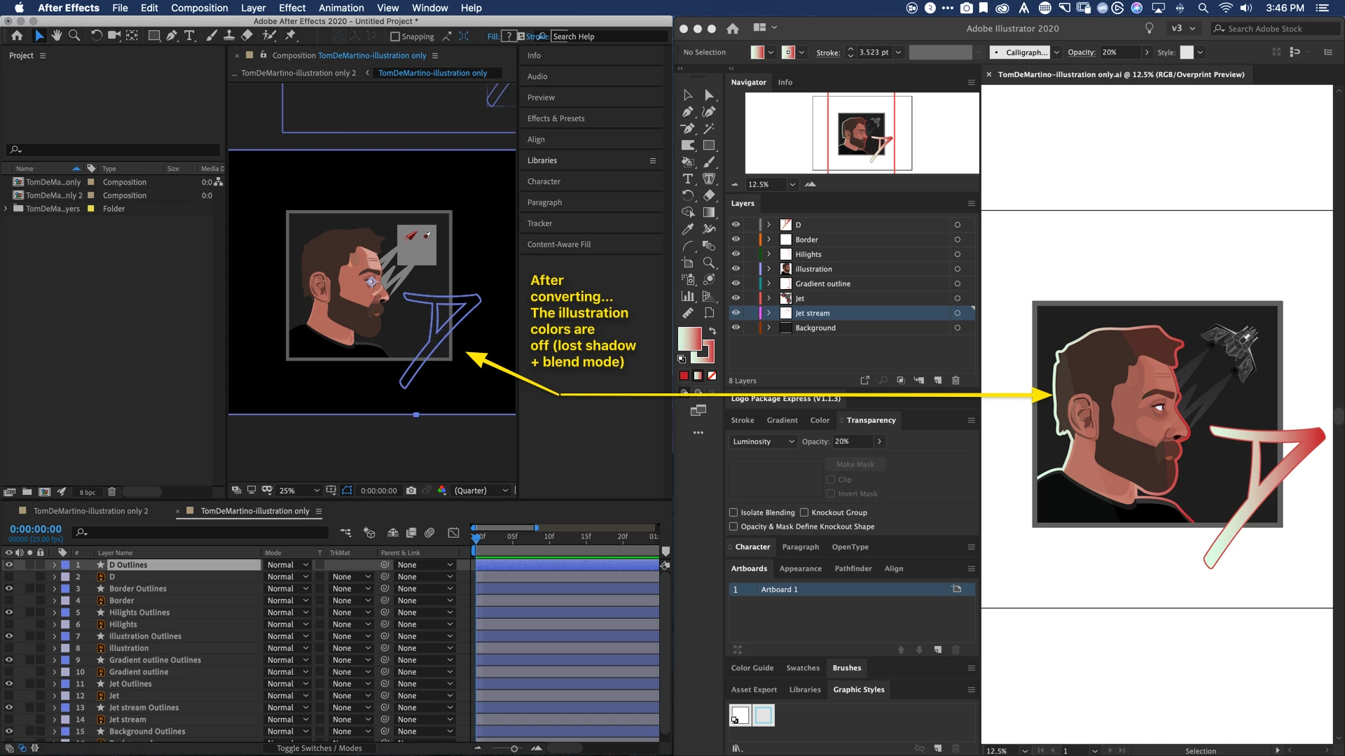Screen dimensions: 1345x756
Task: Click the red color swatch below fill/stroke
Action: 684,376
